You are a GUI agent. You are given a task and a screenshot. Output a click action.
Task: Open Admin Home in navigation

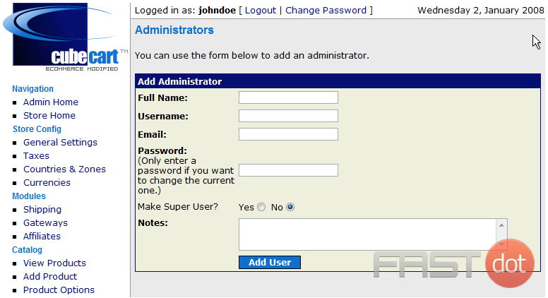51,102
